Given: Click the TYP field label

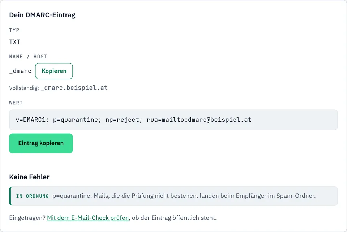Looking at the screenshot, I should 14,30.
